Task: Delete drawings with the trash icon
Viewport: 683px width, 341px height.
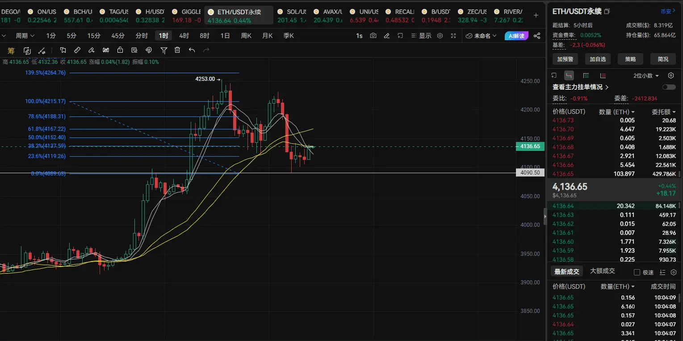Action: 177,50
